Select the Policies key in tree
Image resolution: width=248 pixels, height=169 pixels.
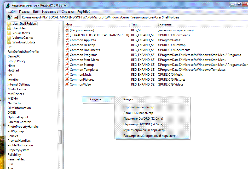13,136
